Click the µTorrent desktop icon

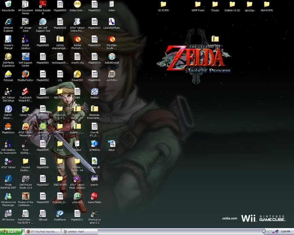[x=77, y=196]
